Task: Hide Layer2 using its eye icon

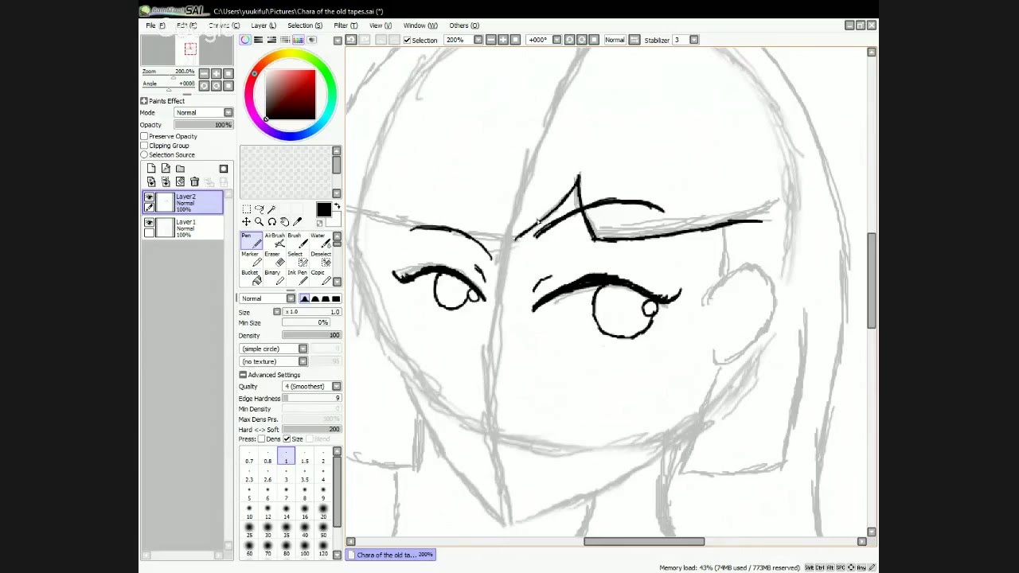Action: coord(149,197)
